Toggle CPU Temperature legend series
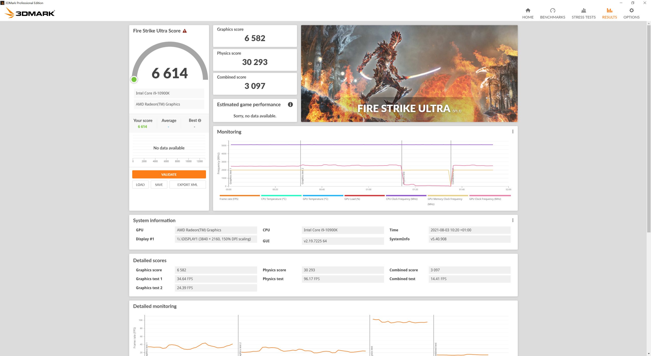This screenshot has width=651, height=356. point(274,199)
